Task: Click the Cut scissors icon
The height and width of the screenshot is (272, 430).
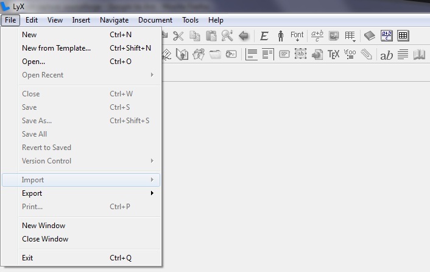Action: [x=178, y=36]
